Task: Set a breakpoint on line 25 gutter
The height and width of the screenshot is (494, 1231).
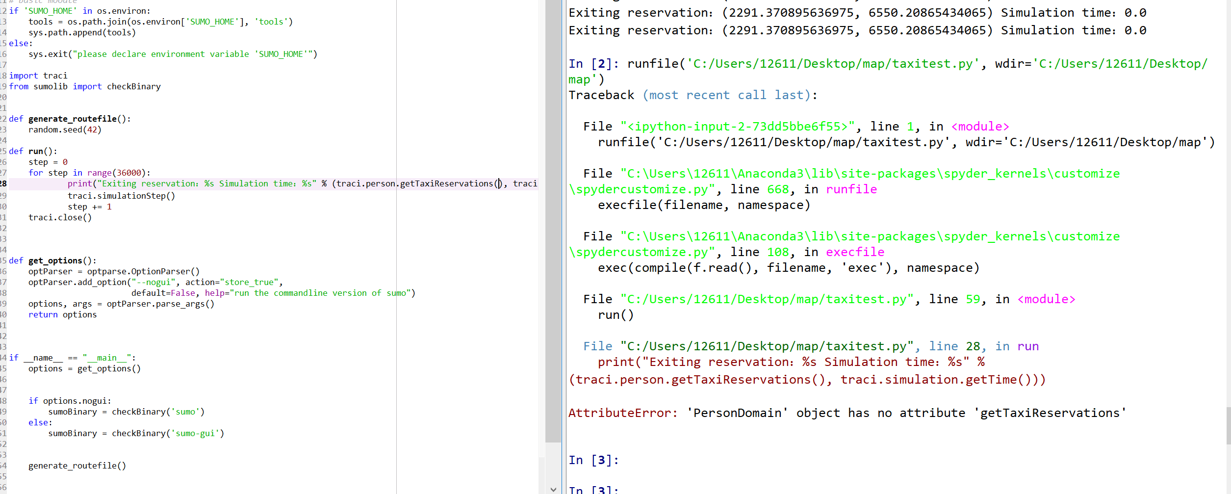Action: pos(4,151)
